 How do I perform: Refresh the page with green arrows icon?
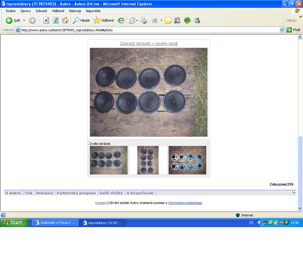[x=56, y=20]
